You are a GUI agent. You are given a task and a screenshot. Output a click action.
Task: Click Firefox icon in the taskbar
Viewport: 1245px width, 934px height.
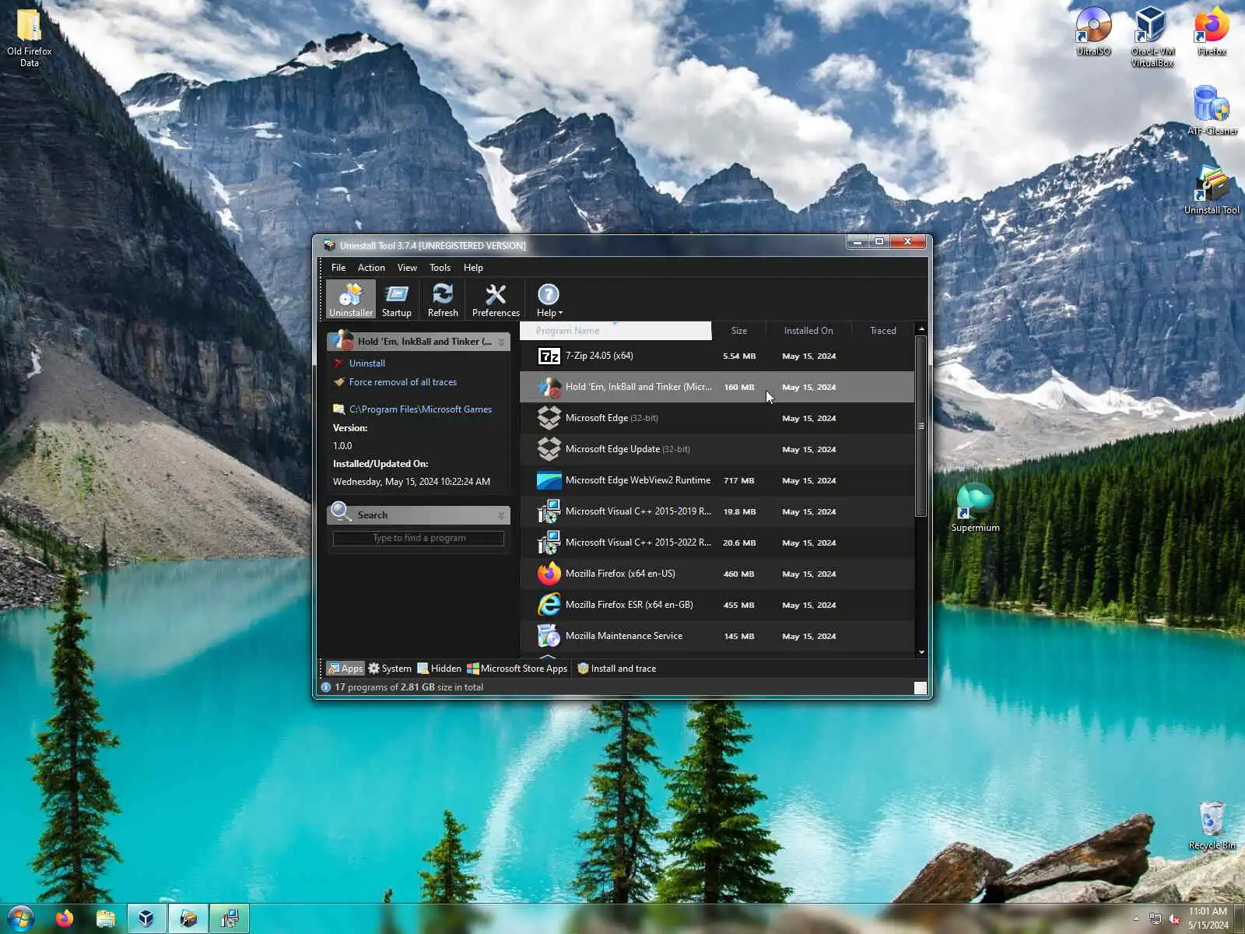pos(65,919)
